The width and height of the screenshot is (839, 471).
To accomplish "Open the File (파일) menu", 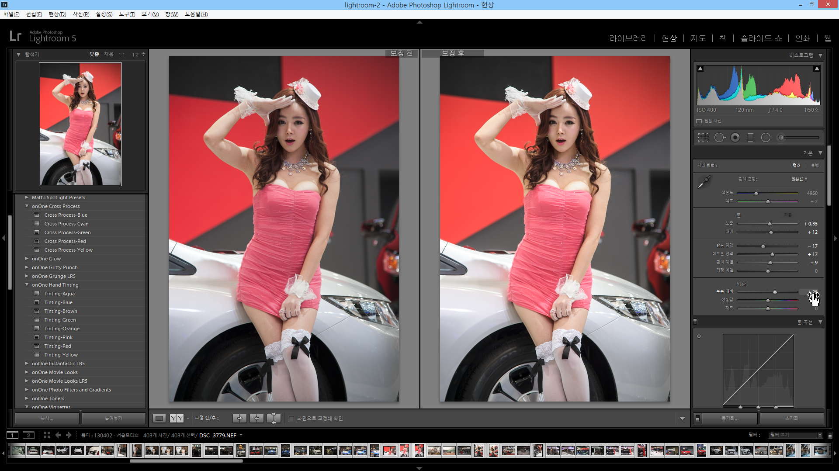I will click(x=11, y=14).
